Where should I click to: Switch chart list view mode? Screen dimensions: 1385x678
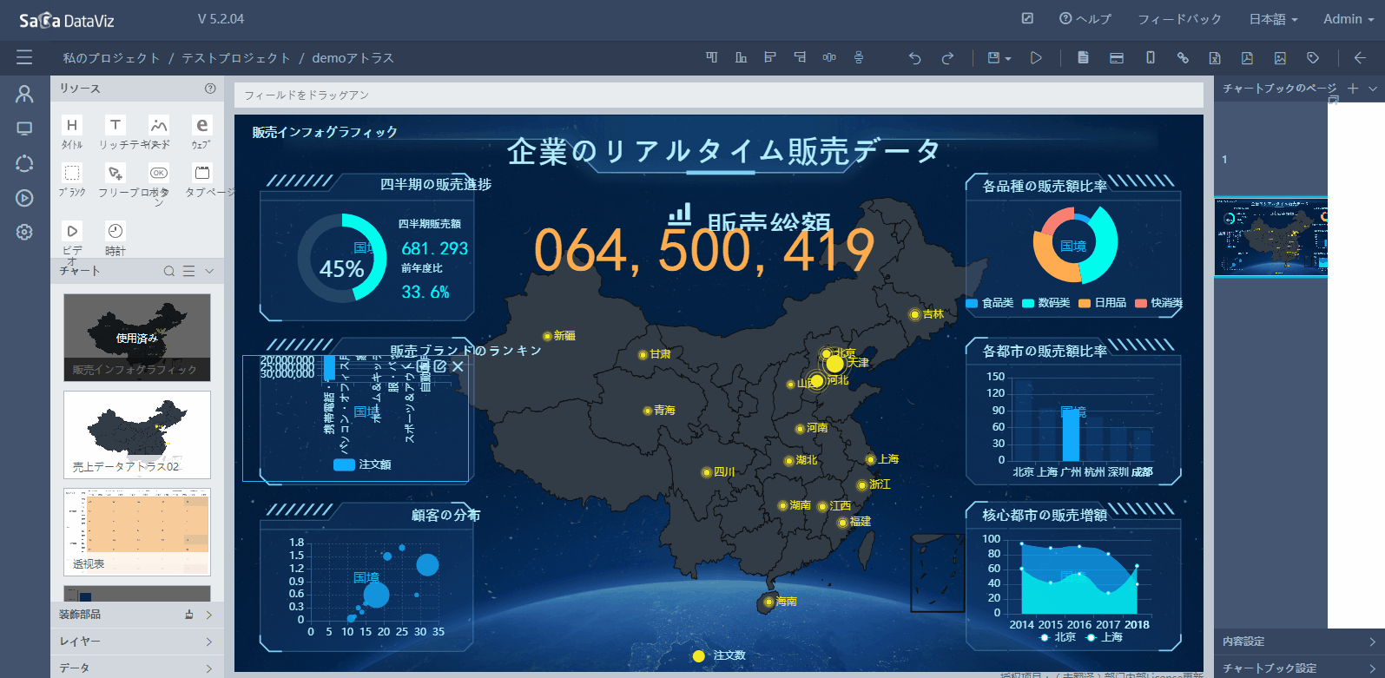(188, 271)
